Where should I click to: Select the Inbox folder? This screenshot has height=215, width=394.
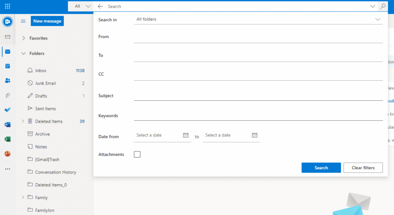pyautogui.click(x=41, y=71)
